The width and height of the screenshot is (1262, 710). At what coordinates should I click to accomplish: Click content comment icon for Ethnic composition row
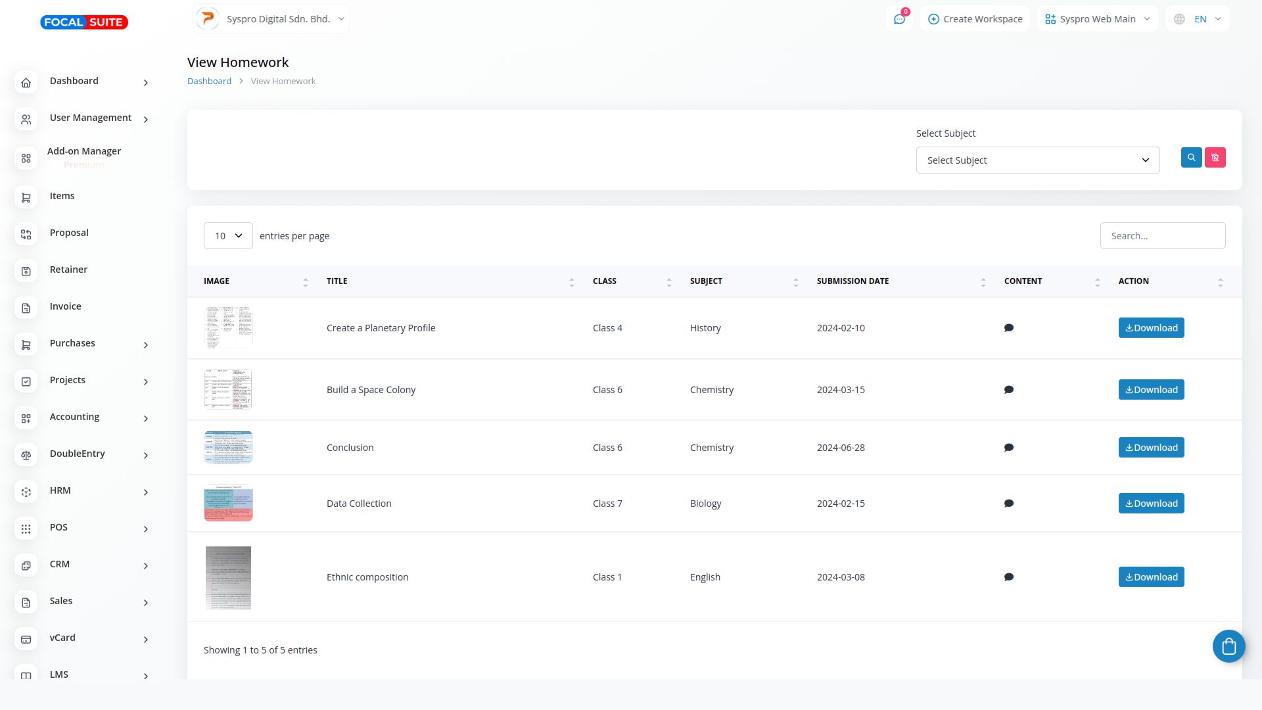pos(1009,577)
